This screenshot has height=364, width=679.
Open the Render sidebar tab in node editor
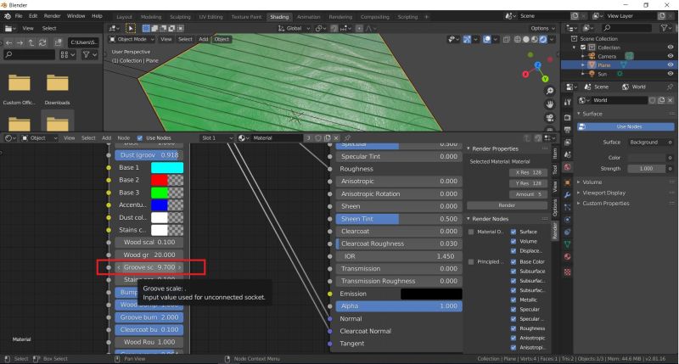tap(555, 231)
